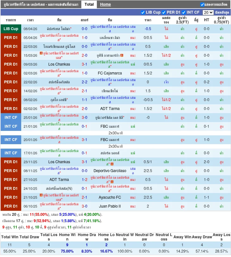Open the Deportivo Garcilaso team link

click(110, 171)
